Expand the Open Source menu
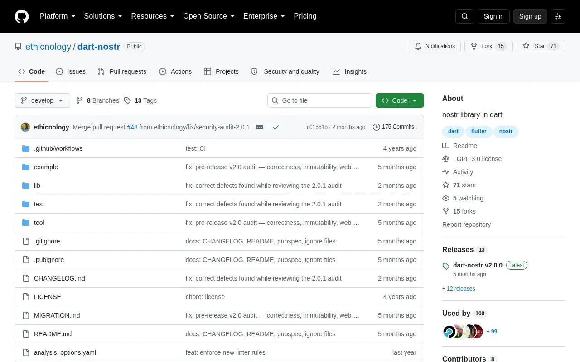The image size is (580, 362). point(209,16)
